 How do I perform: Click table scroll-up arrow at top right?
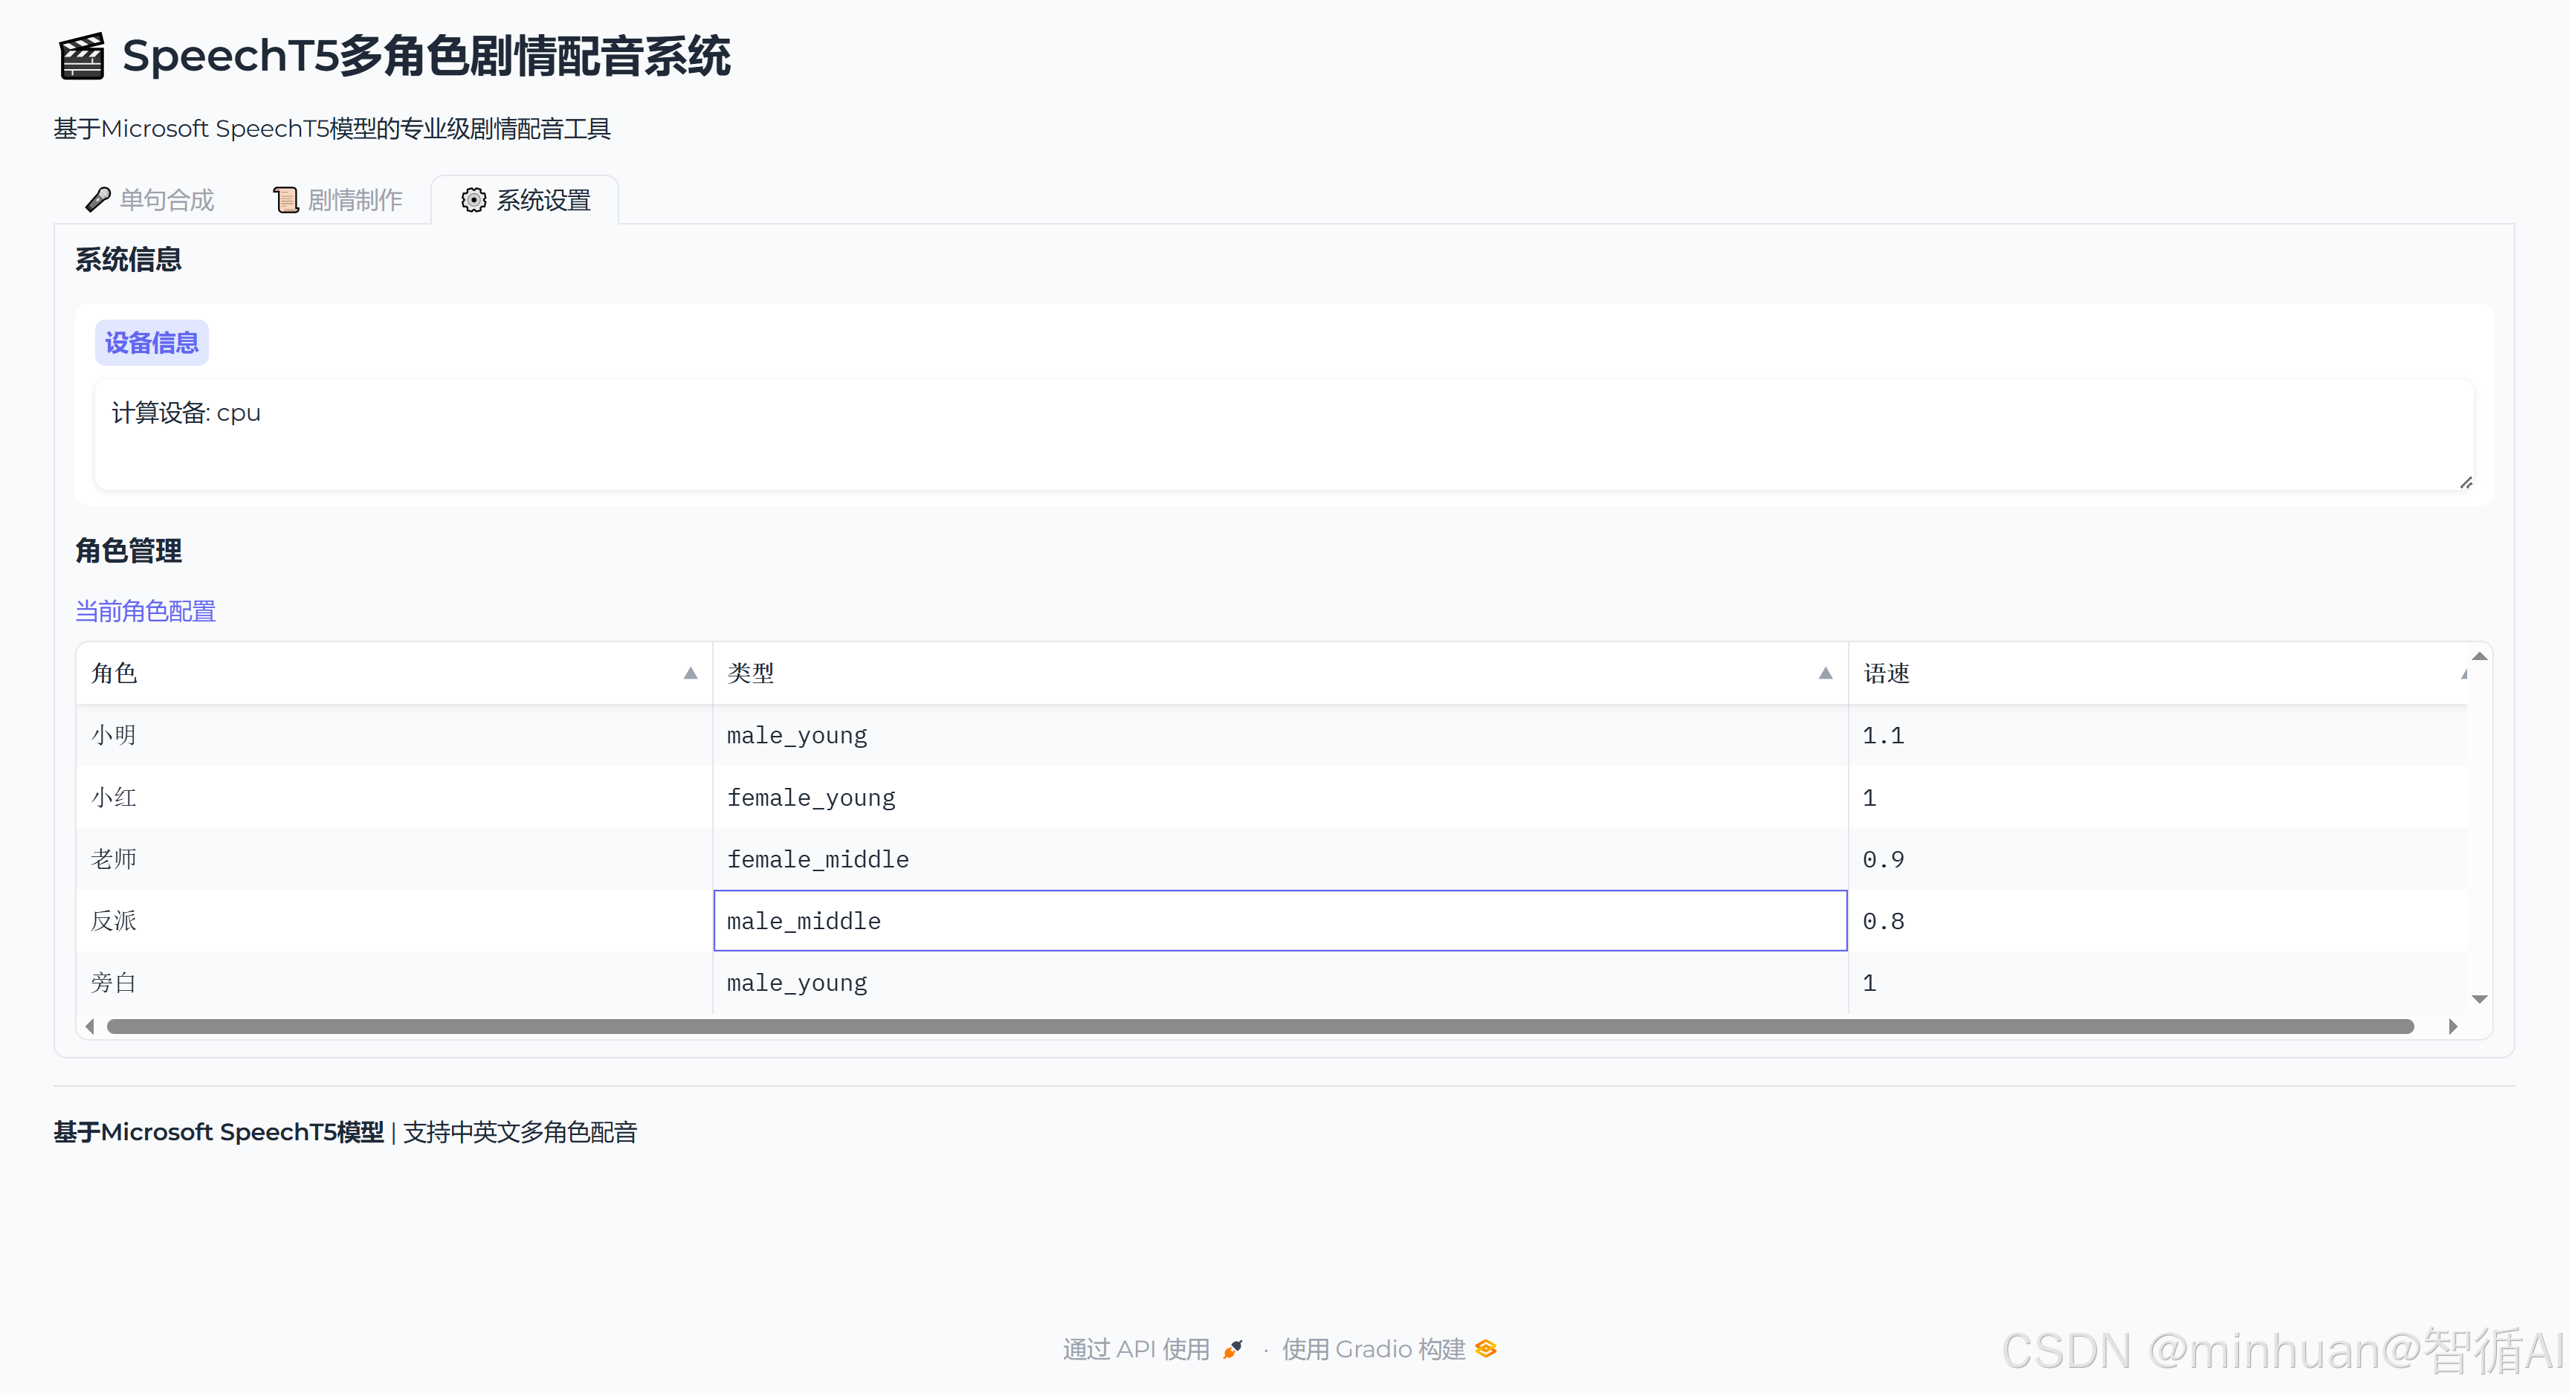tap(2479, 656)
